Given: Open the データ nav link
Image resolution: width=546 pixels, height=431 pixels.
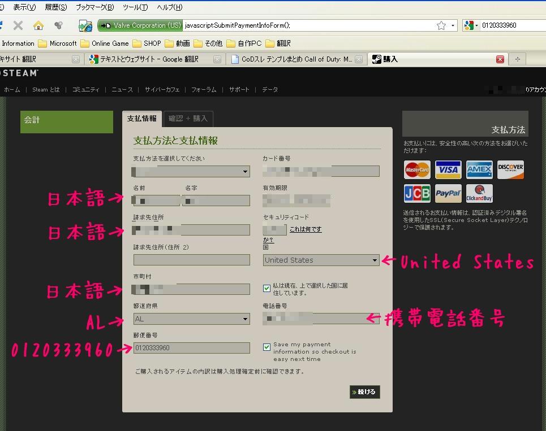Looking at the screenshot, I should click(270, 90).
